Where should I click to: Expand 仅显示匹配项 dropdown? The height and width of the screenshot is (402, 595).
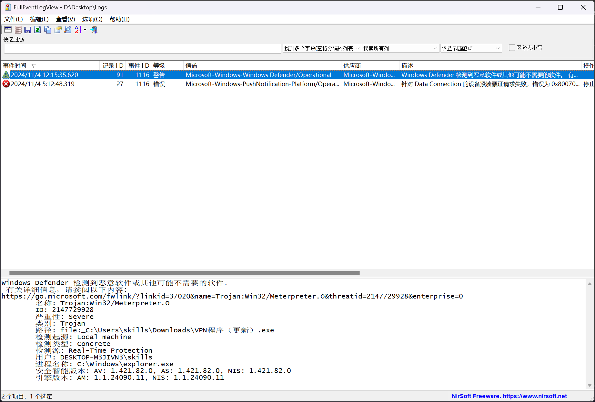[471, 48]
